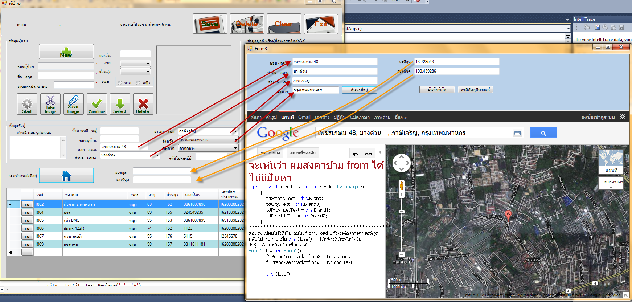Click the map zoom out minus button
The width and height of the screenshot is (632, 302).
click(402, 254)
